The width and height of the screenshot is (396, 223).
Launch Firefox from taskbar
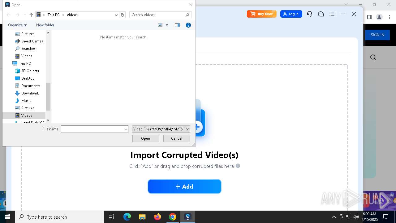[x=157, y=217]
